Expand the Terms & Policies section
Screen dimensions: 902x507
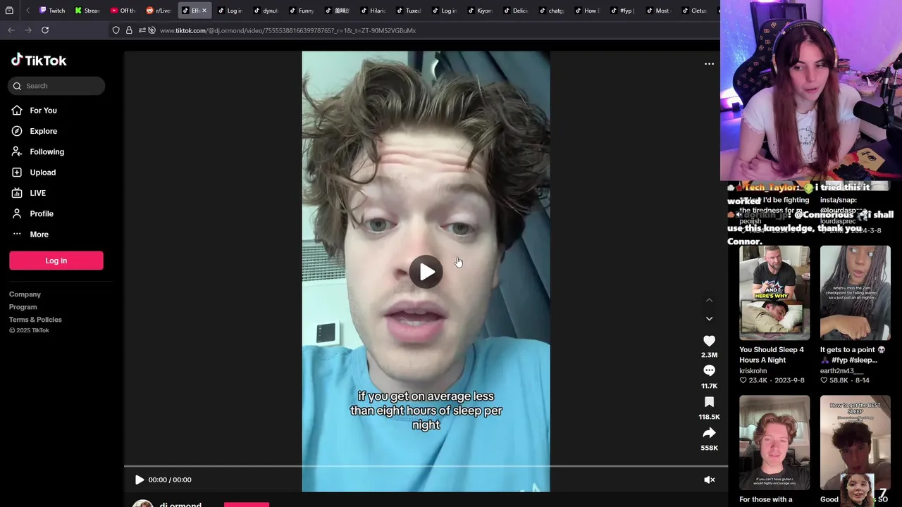(35, 320)
